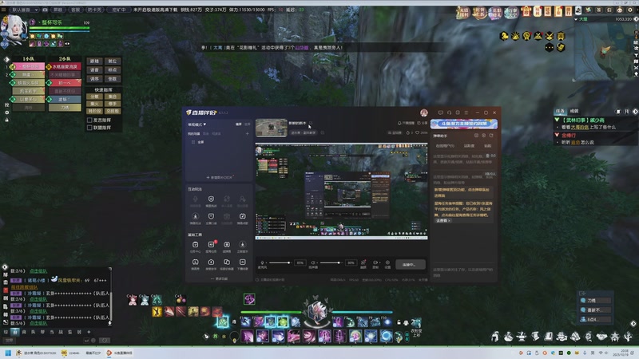This screenshot has width=639, height=359.
Task: Open the settings gear below the team panel
Action: click(x=6, y=112)
